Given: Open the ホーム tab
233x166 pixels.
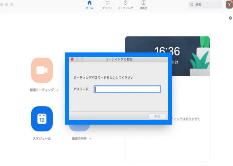Looking at the screenshot, I should (x=90, y=5).
